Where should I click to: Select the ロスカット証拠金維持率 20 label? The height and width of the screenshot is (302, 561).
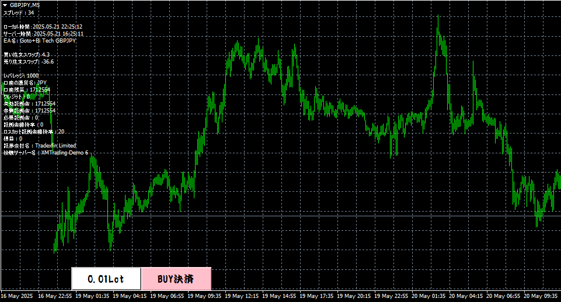(x=34, y=132)
